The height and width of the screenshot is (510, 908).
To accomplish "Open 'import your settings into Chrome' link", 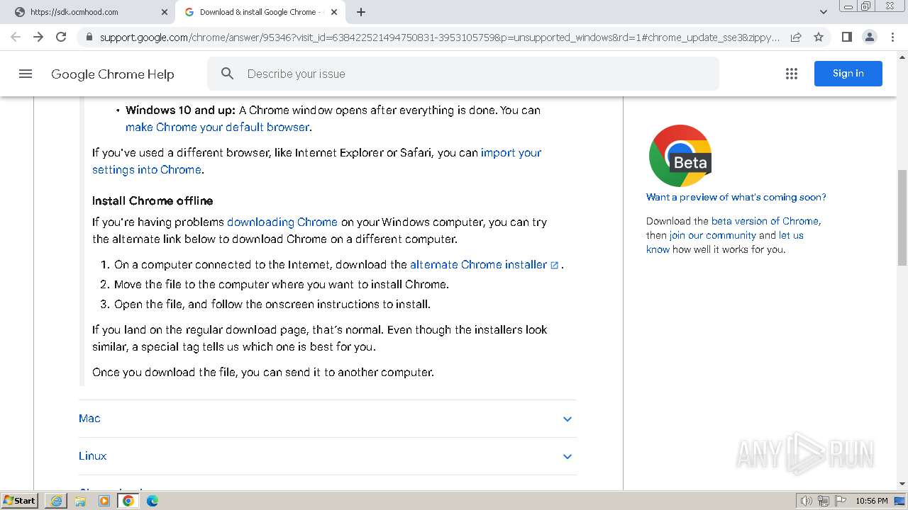I will coord(316,161).
